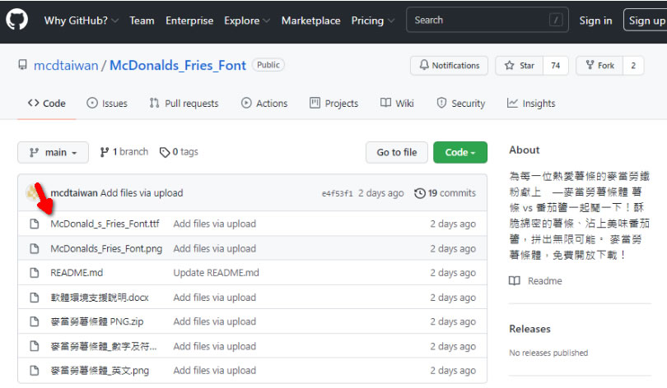Open the PNG.zip file

[x=97, y=321]
